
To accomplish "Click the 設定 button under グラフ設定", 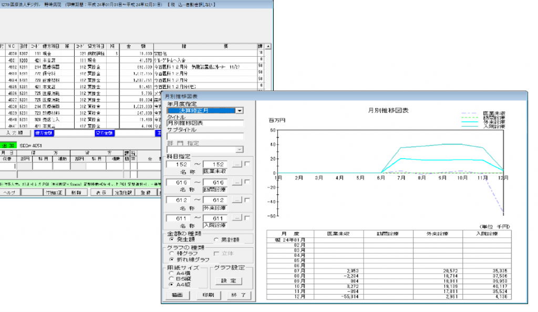I will 229,281.
